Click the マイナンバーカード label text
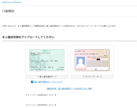Screen dimensions: 137x108 tap(94, 76)
